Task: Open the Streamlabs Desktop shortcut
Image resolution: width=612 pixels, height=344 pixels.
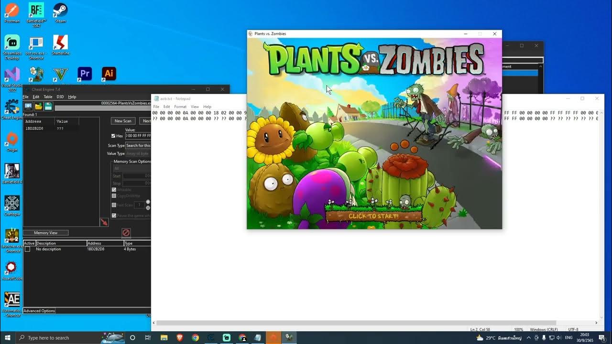Action: point(12,47)
